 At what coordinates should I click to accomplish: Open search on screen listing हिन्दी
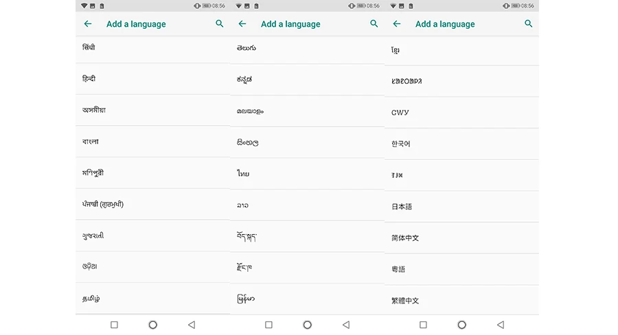(220, 24)
